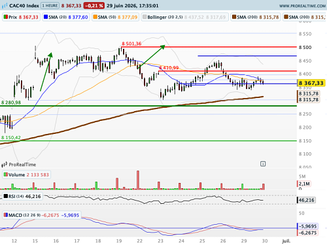Open the Bollinger (20 2,5) indicator settings
This screenshot has width=327, height=245.
pos(185,17)
